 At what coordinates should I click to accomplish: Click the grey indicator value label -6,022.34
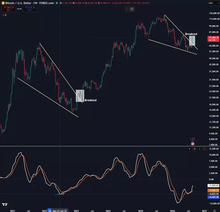213,194
